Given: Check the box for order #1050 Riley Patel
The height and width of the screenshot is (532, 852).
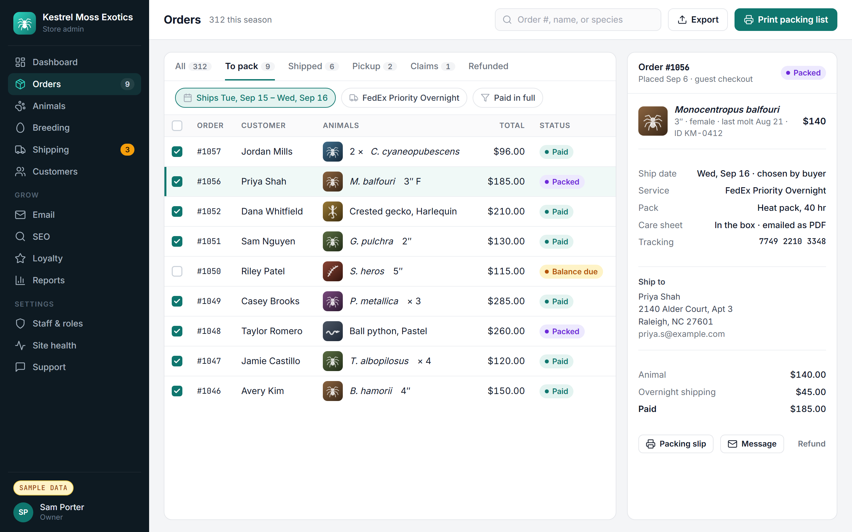Looking at the screenshot, I should pyautogui.click(x=177, y=271).
